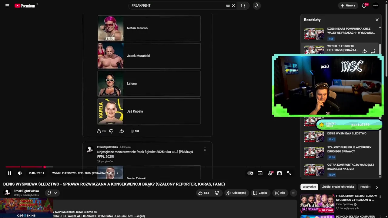Vote Jaś Kapela poll option
Screen dimensions: 388x218
[149, 111]
